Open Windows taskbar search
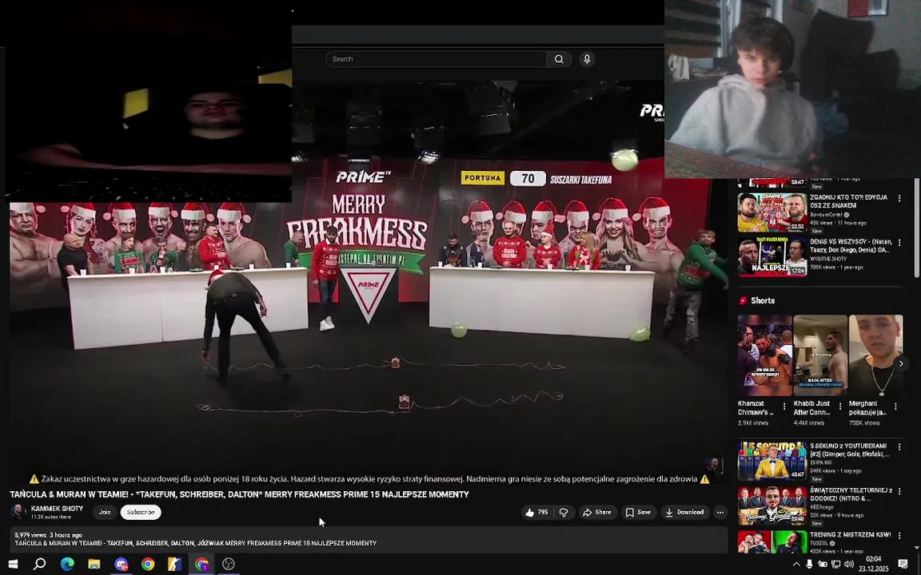Image resolution: width=921 pixels, height=575 pixels. coord(39,564)
